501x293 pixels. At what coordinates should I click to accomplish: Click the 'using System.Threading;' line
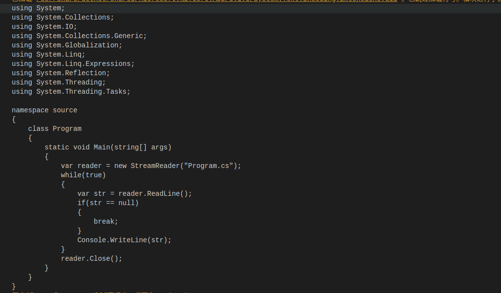coord(59,82)
